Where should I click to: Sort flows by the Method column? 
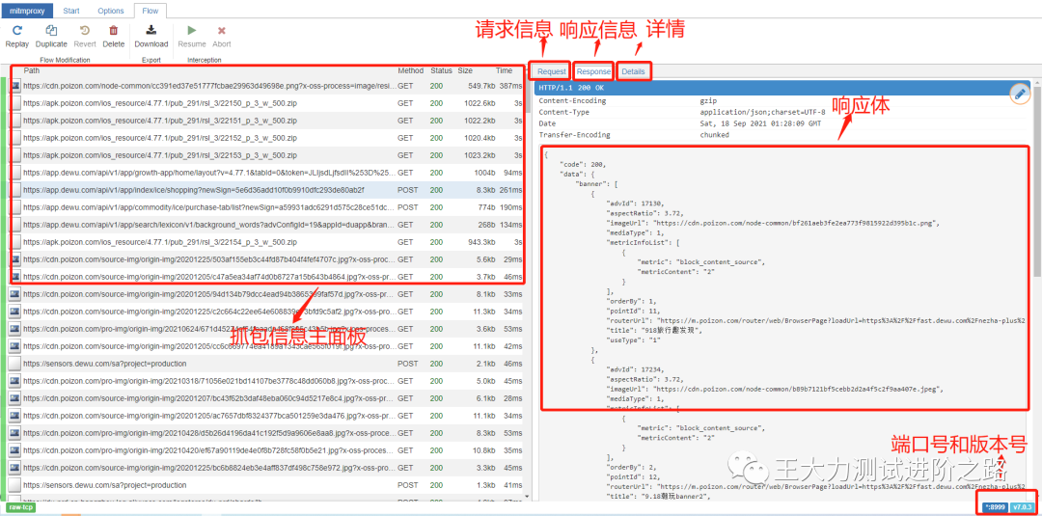(411, 70)
